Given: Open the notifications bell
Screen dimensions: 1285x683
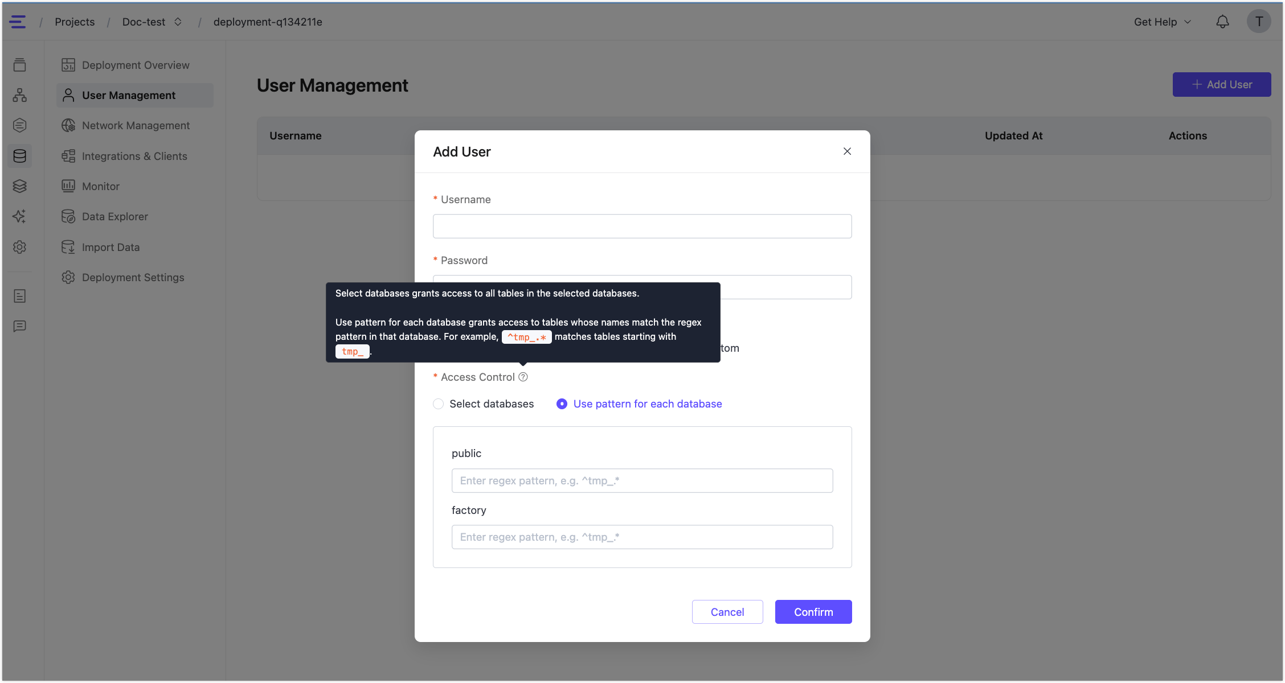Looking at the screenshot, I should (x=1222, y=22).
